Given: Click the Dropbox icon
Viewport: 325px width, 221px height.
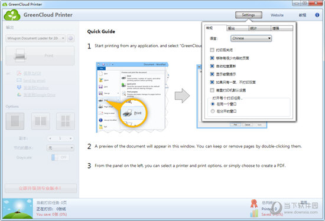Looking at the screenshot, I should [19, 87].
